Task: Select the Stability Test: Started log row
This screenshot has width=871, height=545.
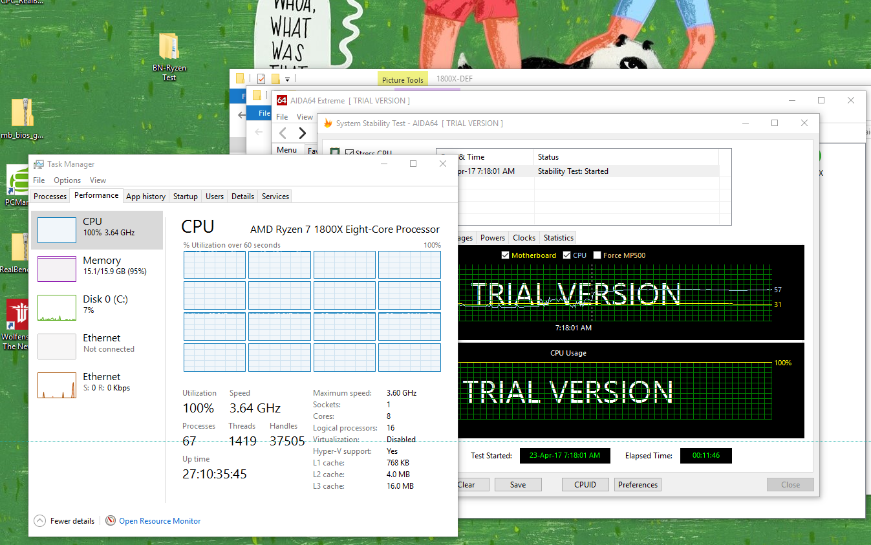Action: tap(588, 171)
